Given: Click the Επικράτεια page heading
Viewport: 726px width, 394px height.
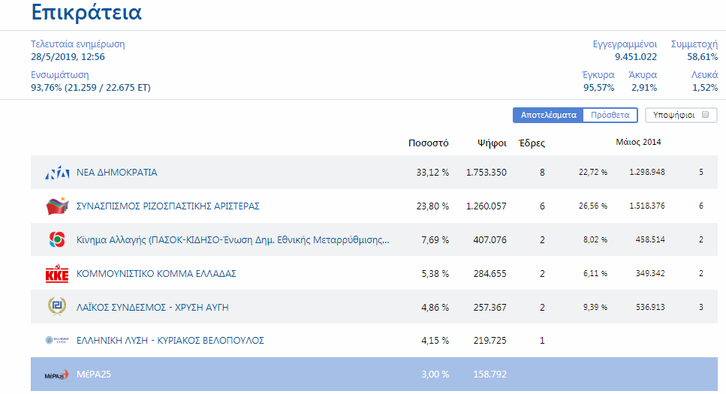Looking at the screenshot, I should (x=86, y=13).
